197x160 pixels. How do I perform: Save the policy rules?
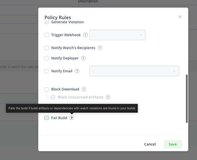[173, 144]
